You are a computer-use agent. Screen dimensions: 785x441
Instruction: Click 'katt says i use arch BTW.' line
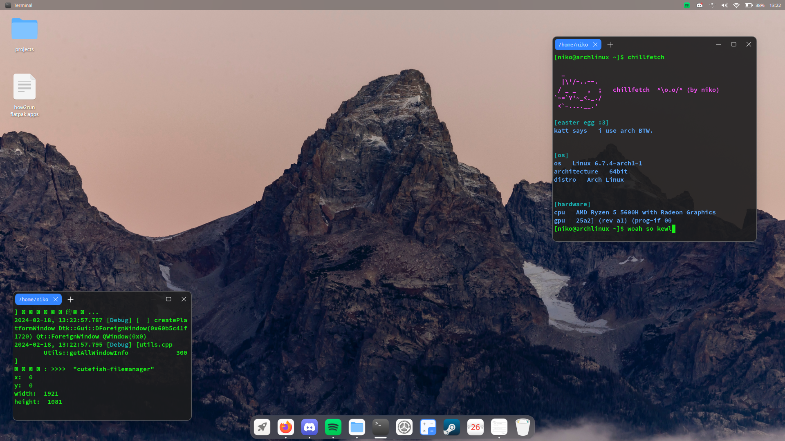pyautogui.click(x=603, y=131)
